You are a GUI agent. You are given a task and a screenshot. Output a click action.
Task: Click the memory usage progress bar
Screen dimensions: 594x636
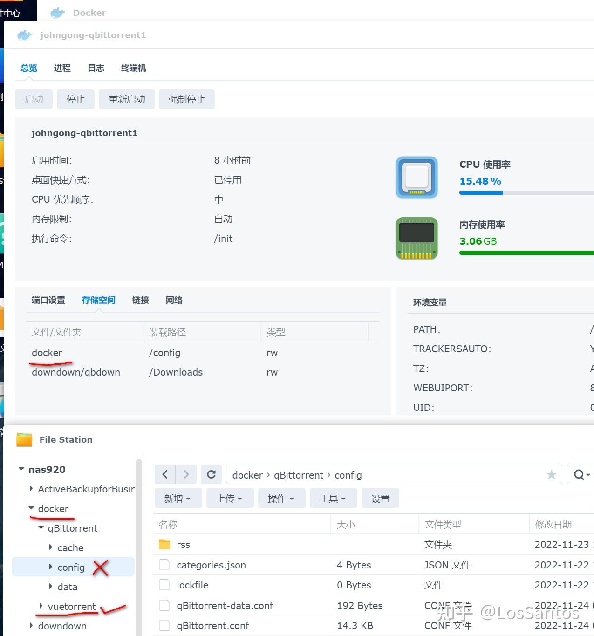click(x=526, y=253)
